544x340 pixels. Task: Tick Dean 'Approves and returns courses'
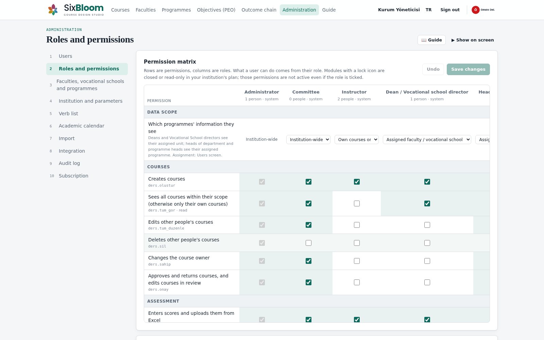tap(427, 283)
